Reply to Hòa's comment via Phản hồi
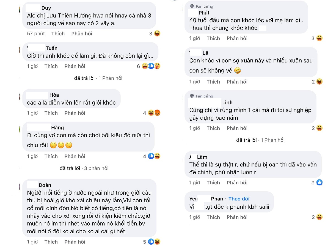This screenshot has height=247, width=328. [x=75, y=113]
